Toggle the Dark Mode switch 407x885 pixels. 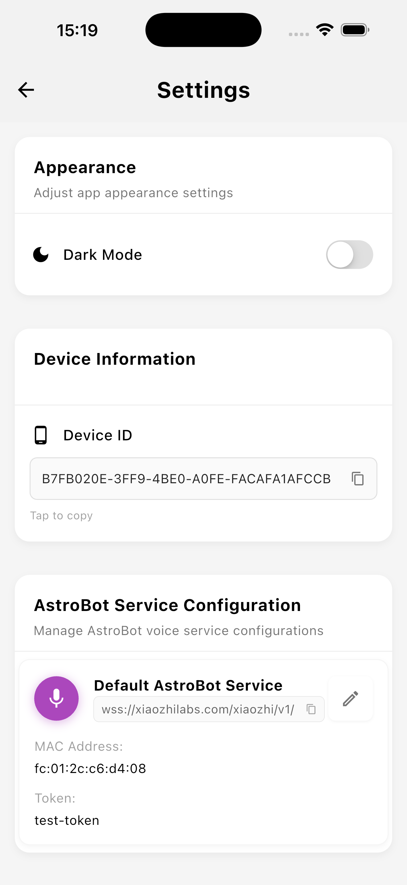tap(349, 255)
